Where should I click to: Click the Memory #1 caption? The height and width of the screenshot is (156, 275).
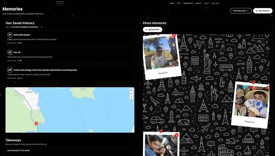pyautogui.click(x=163, y=73)
